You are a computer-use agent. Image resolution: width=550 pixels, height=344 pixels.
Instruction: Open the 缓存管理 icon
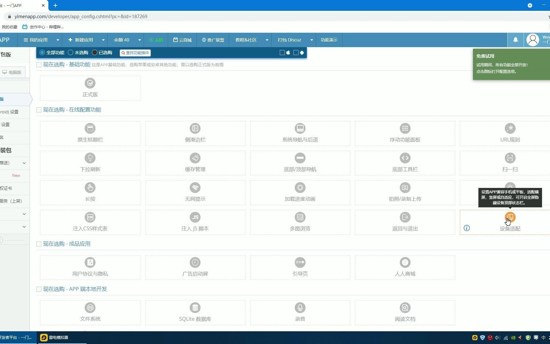[195, 158]
